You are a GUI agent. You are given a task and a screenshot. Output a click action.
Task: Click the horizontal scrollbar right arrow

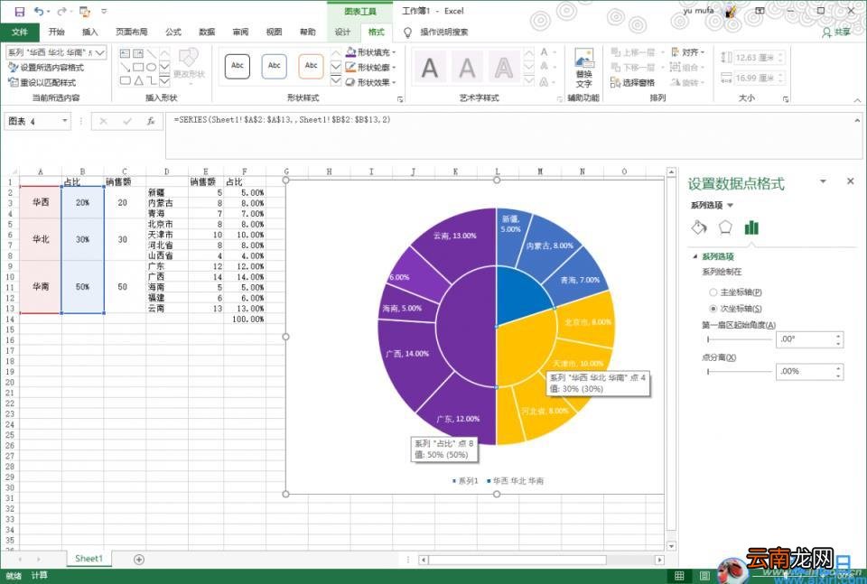[659, 560]
